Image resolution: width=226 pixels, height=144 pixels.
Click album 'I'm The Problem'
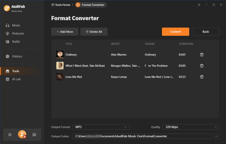click(156, 66)
